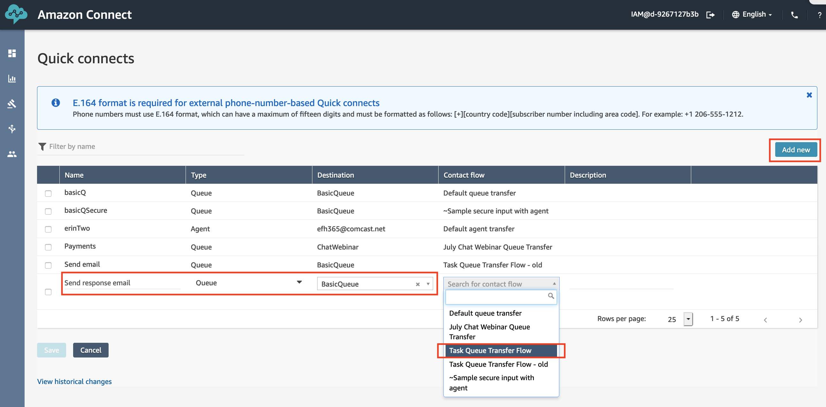Image resolution: width=826 pixels, height=407 pixels.
Task: Open the Users sidebar icon
Action: (12, 154)
